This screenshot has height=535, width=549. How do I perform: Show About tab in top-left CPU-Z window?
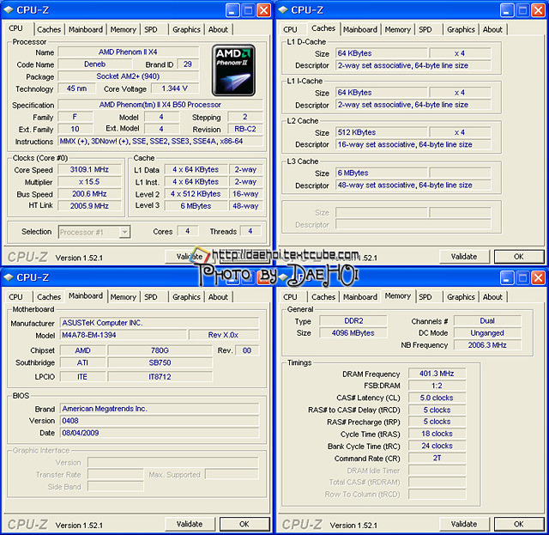point(218,29)
